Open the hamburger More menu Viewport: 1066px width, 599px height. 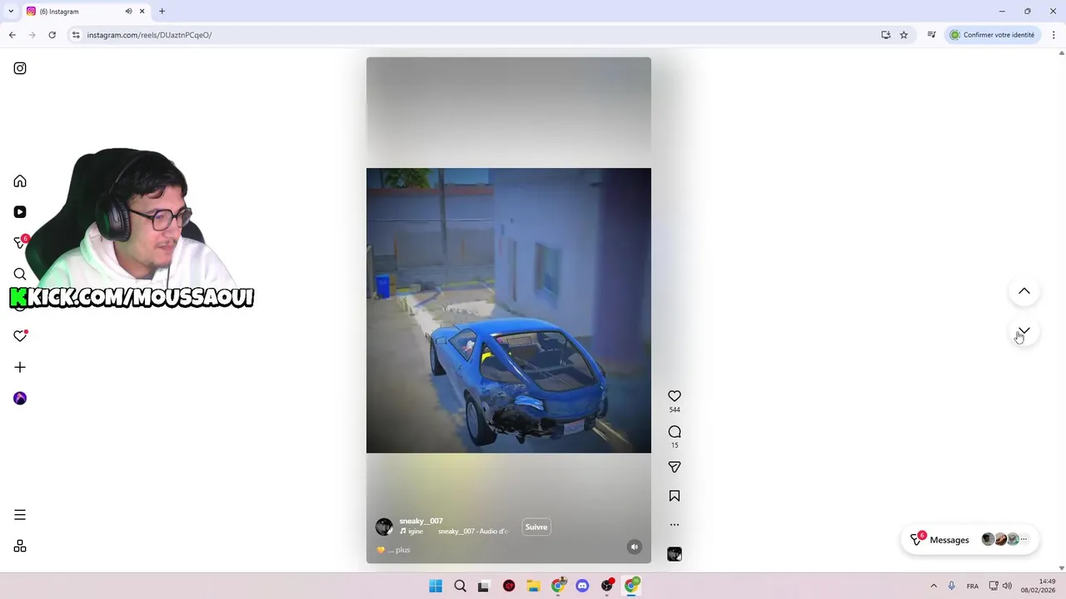(x=20, y=515)
